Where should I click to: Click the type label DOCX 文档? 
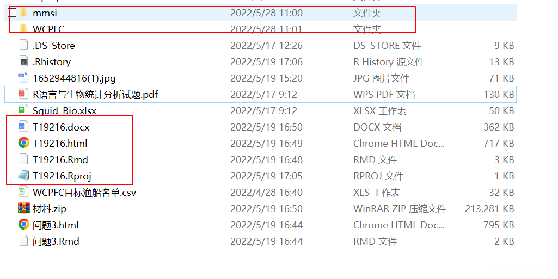[x=377, y=127]
